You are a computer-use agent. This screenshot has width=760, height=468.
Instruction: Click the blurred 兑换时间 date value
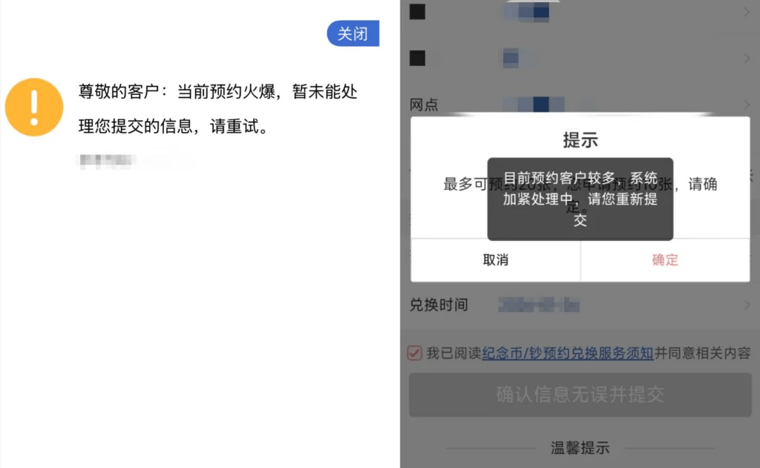coord(539,305)
